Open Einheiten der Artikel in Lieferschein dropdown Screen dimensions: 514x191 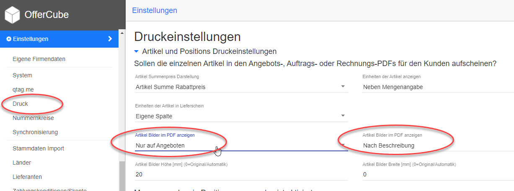[x=241, y=116]
